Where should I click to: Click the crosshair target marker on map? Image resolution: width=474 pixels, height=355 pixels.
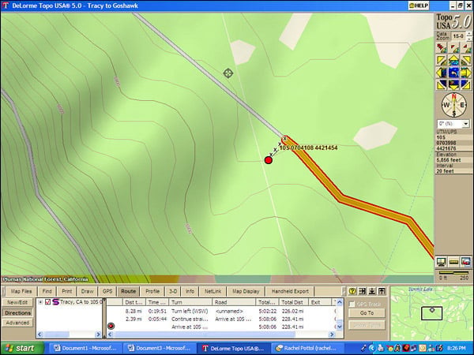click(228, 73)
